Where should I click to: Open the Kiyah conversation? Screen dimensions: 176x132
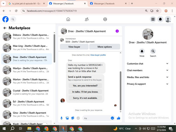click(26, 122)
